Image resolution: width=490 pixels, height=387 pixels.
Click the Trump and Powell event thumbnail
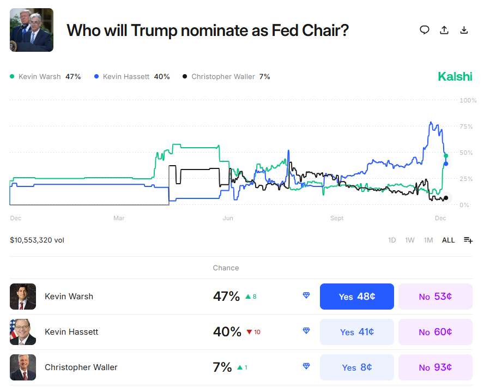(32, 30)
